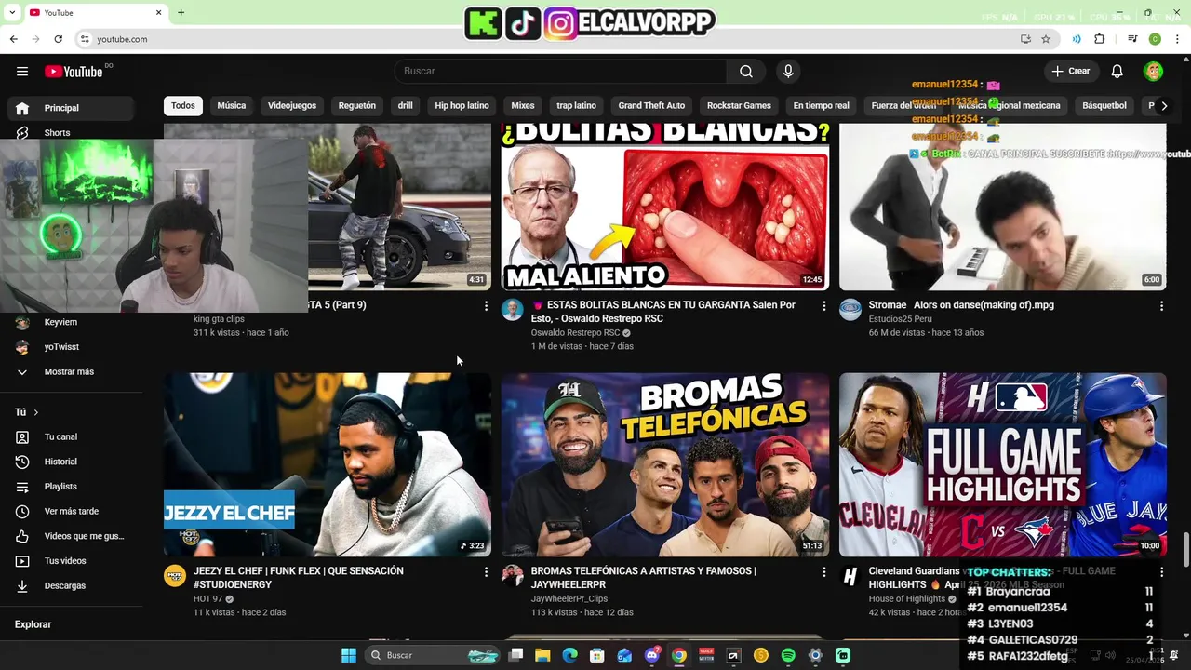Select the Música filter chip

pos(232,105)
